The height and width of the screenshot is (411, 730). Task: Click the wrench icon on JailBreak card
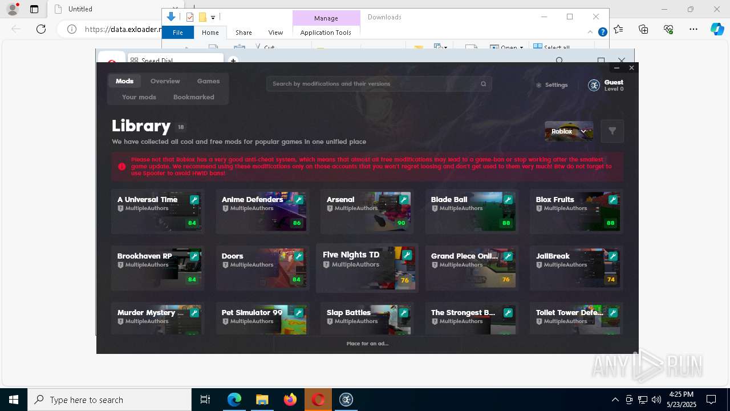tap(613, 256)
